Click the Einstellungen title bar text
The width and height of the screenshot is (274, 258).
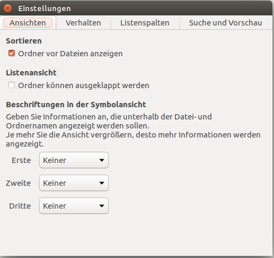45,8
